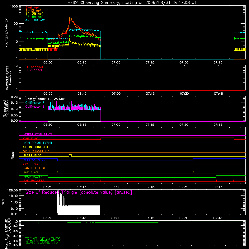Click the 07:45 tick label under the SAS plot
The image size is (249, 249).
(218, 218)
